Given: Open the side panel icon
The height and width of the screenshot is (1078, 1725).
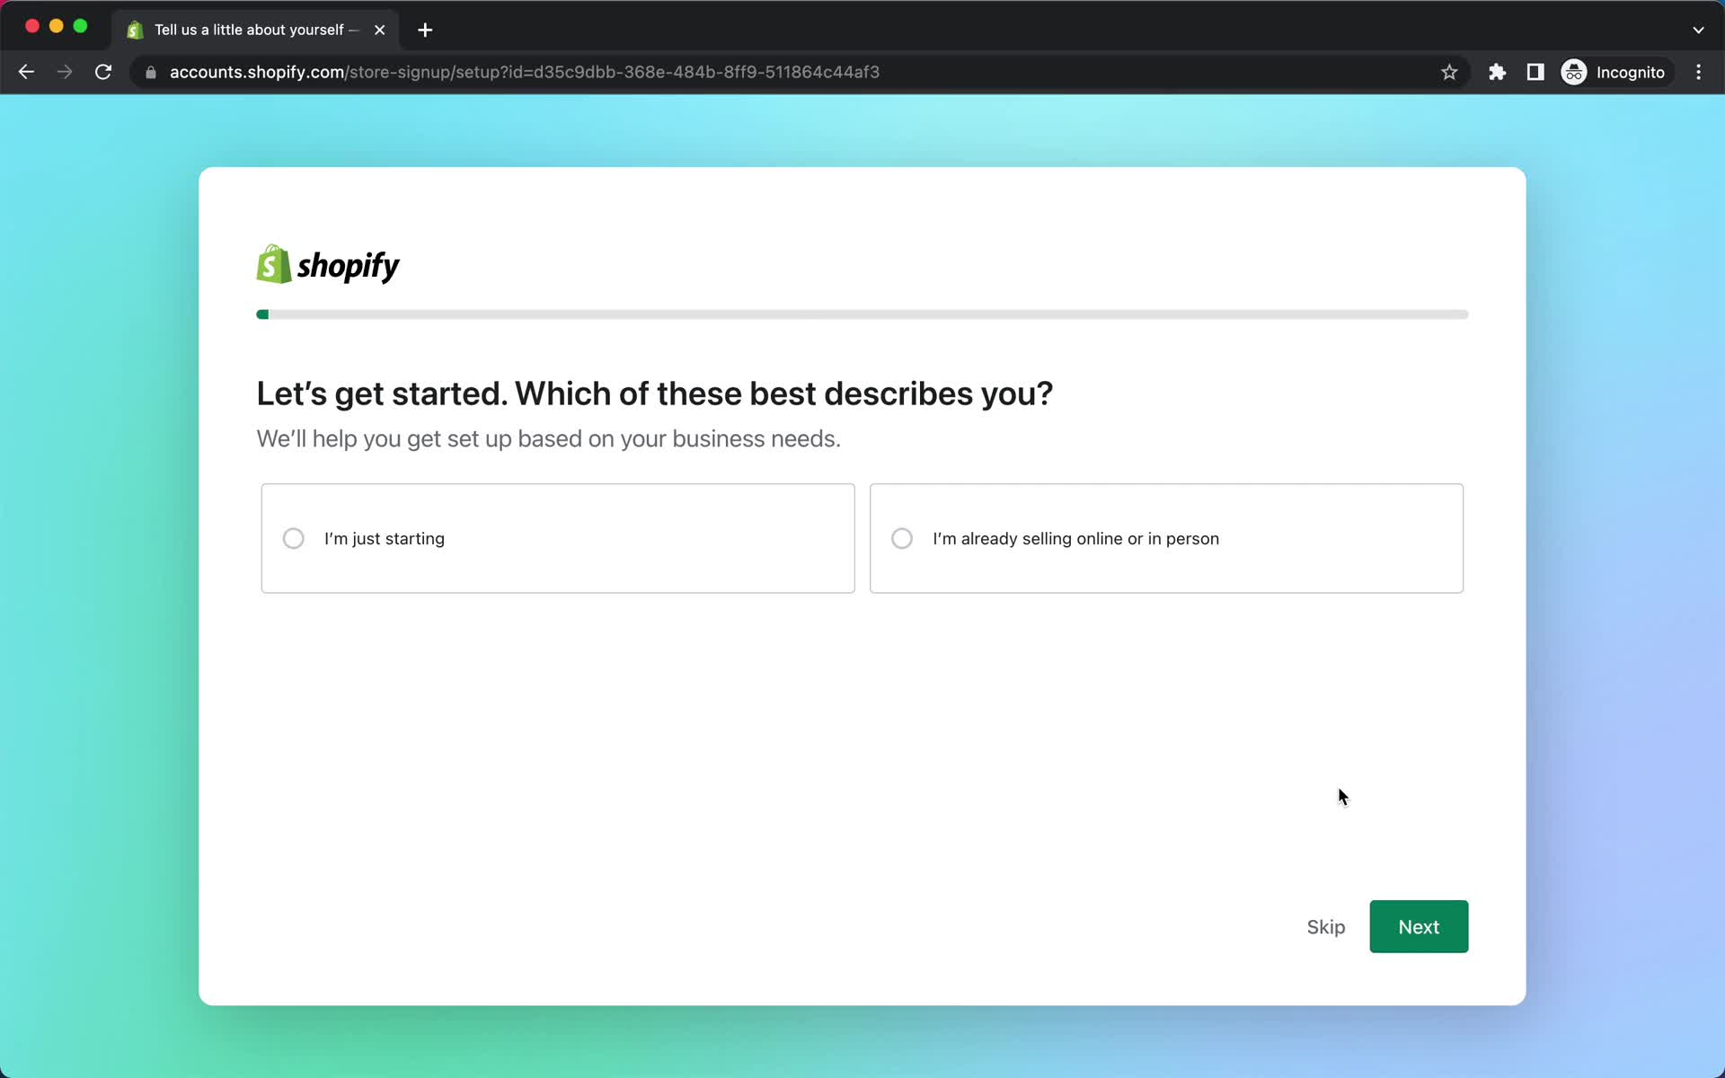Looking at the screenshot, I should 1535,72.
